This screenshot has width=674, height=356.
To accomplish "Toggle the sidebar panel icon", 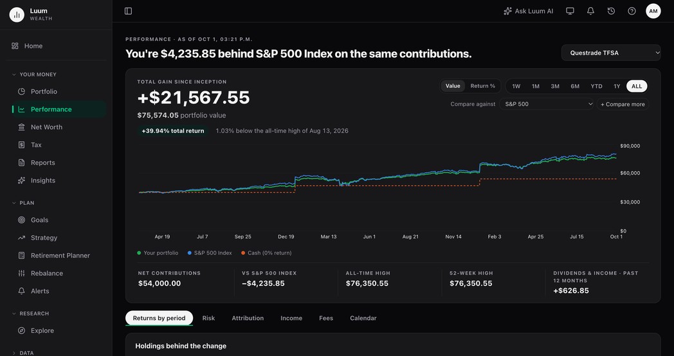I will tap(128, 11).
